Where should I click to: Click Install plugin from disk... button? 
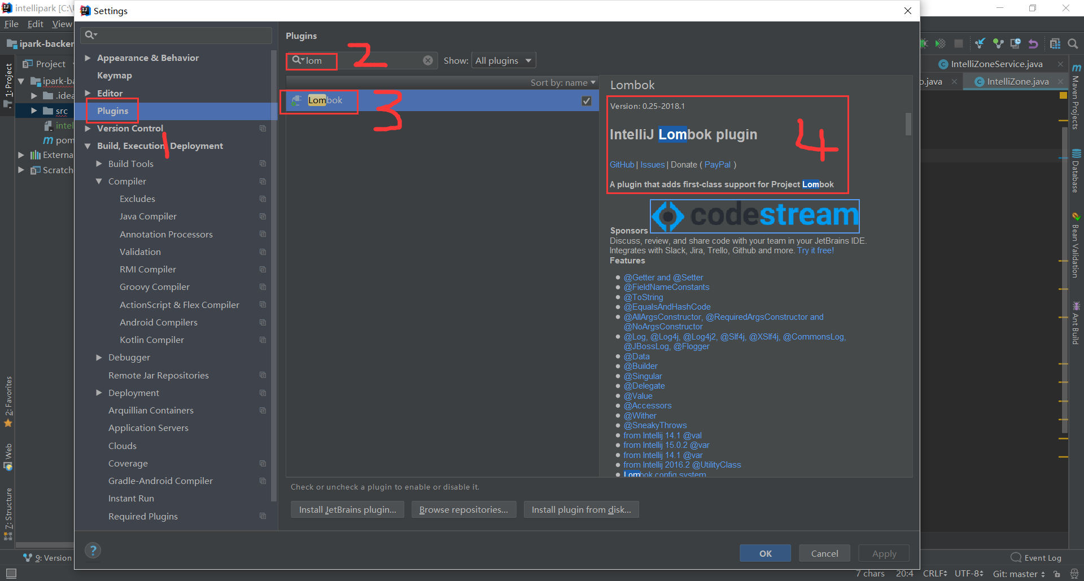(x=582, y=509)
